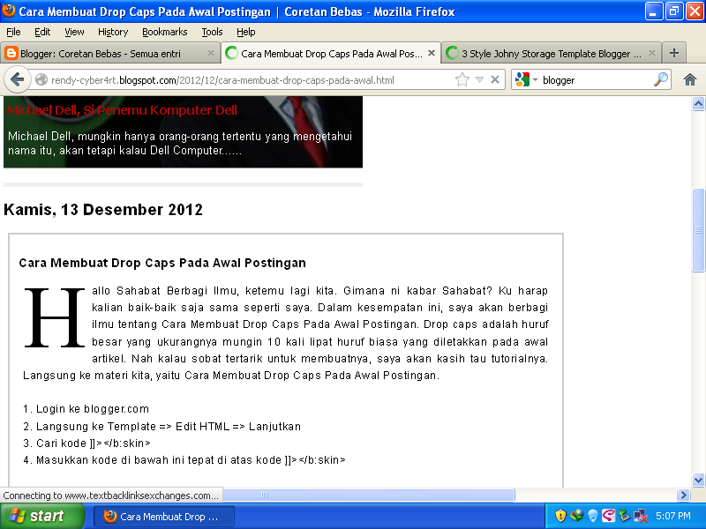
Task: Switch to 3 Style Johny Storage Template tab
Action: click(x=551, y=53)
